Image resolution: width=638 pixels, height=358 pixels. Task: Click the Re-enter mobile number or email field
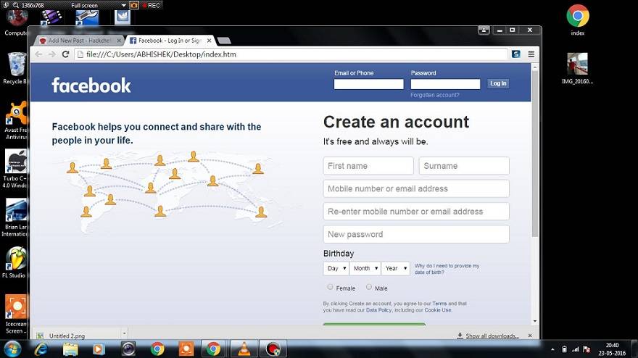416,212
